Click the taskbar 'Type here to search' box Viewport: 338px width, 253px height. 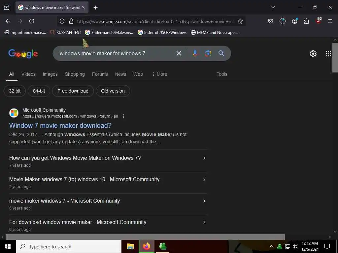[x=69, y=246]
